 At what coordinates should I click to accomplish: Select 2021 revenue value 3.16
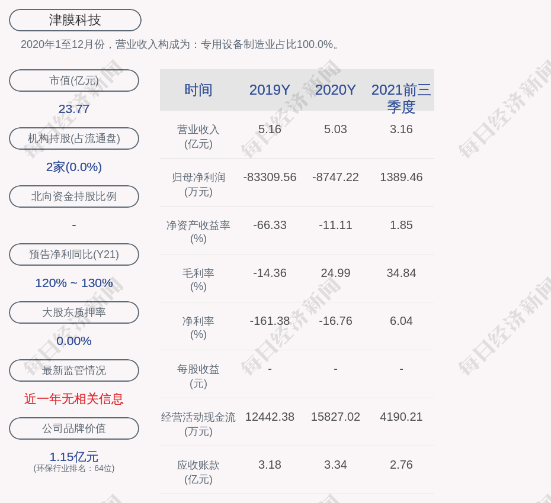tap(401, 129)
